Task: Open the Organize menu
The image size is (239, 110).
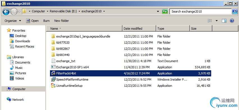Action: tap(13, 21)
